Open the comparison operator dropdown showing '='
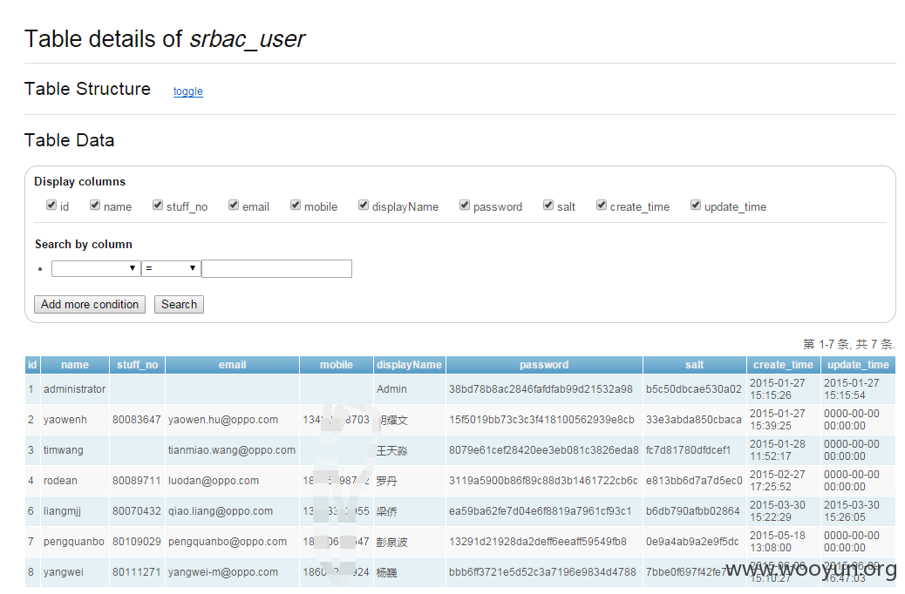The width and height of the screenshot is (905, 594). click(171, 268)
